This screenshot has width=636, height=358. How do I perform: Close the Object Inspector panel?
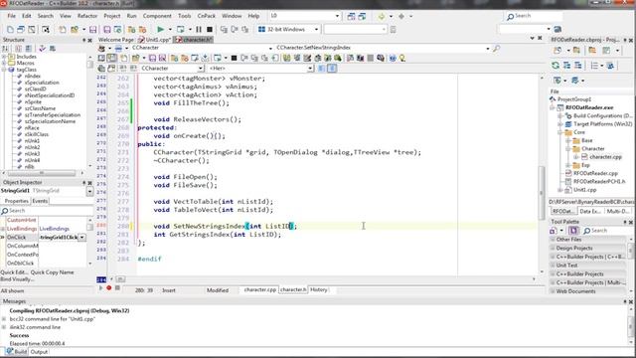90,183
